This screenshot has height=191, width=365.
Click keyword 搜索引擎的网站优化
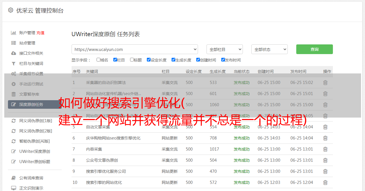point(104,182)
